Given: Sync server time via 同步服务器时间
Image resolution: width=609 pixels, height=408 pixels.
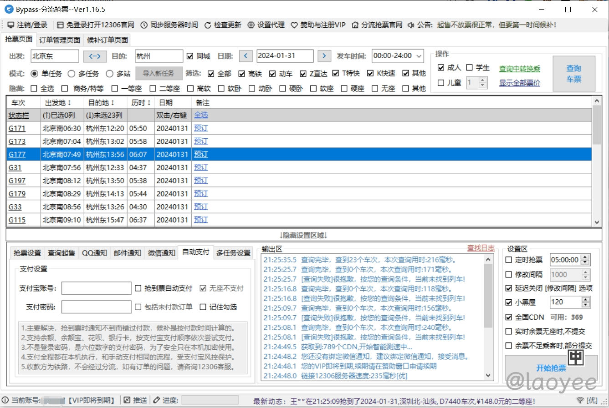Looking at the screenshot, I should click(x=144, y=25).
